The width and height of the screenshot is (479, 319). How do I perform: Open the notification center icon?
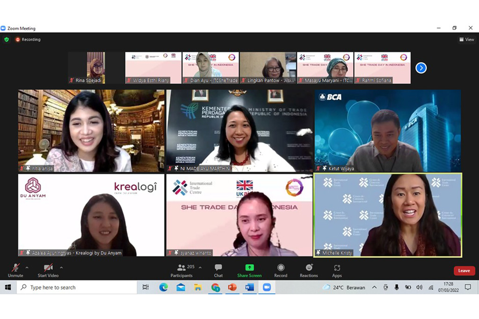[x=468, y=287]
